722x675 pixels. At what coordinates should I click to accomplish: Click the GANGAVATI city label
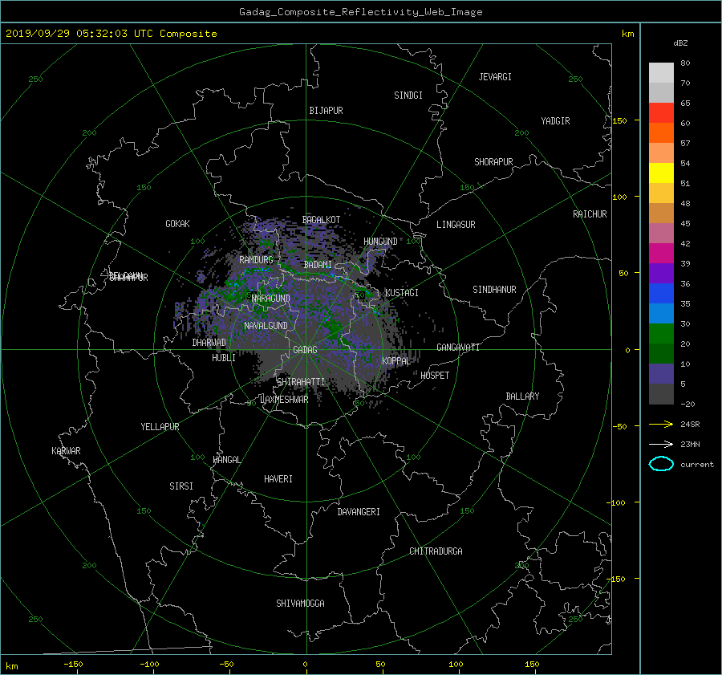(458, 347)
